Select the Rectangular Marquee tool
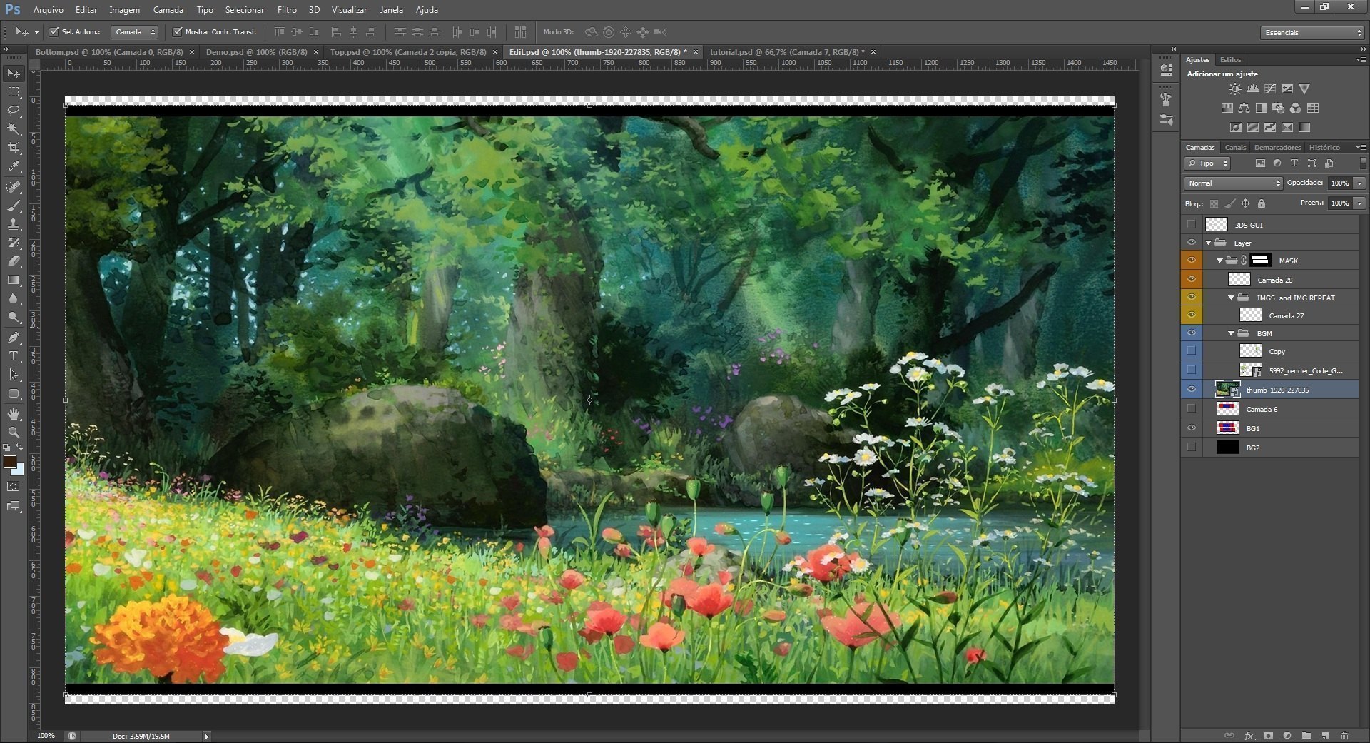 pyautogui.click(x=14, y=92)
